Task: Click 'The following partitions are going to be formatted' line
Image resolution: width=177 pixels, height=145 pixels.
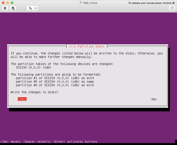Action: 56,75
